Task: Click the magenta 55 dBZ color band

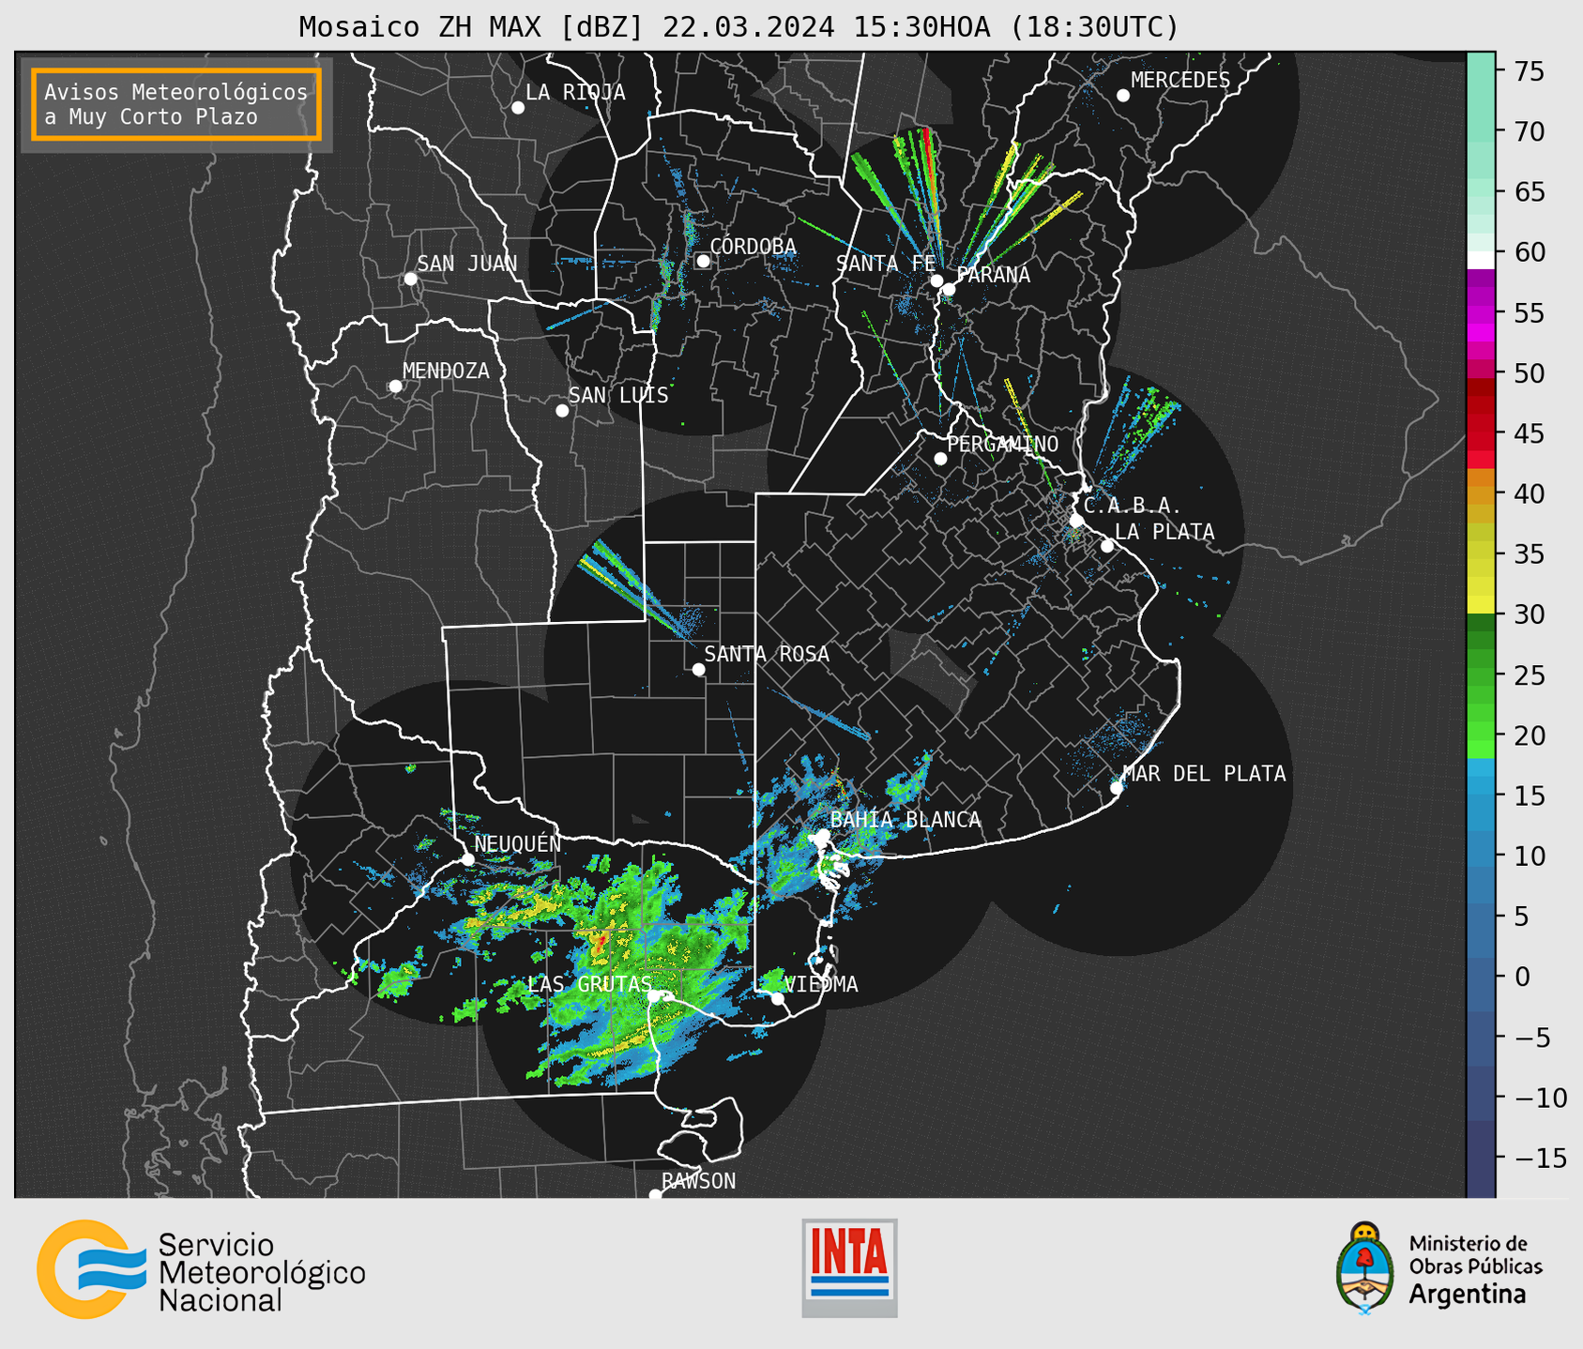Action: click(x=1481, y=312)
